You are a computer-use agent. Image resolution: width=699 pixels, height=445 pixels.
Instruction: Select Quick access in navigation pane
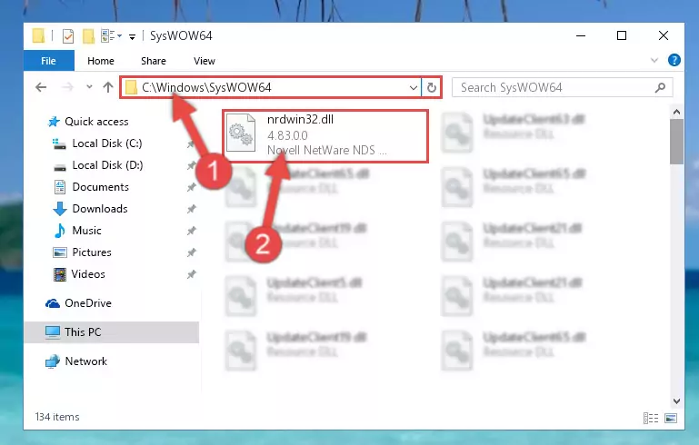point(96,122)
